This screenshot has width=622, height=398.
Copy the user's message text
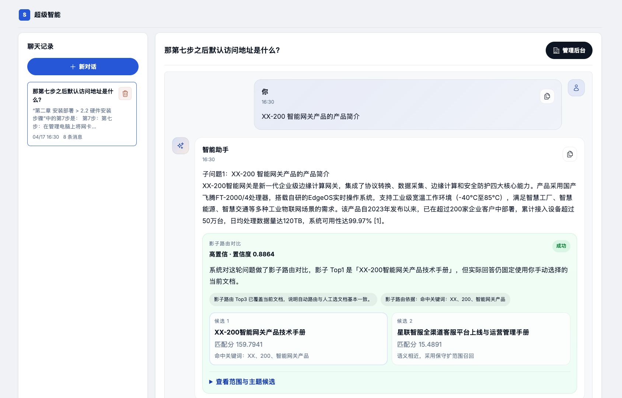[547, 96]
